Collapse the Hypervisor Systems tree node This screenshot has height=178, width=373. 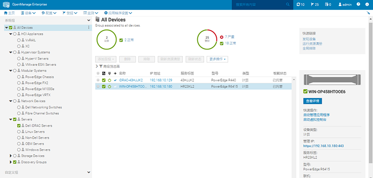tap(10, 52)
